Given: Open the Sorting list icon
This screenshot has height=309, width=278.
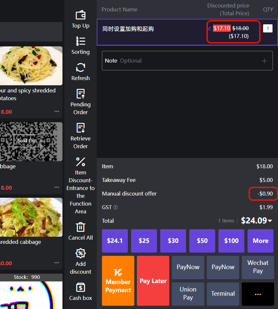Looking at the screenshot, I should click(x=81, y=41).
